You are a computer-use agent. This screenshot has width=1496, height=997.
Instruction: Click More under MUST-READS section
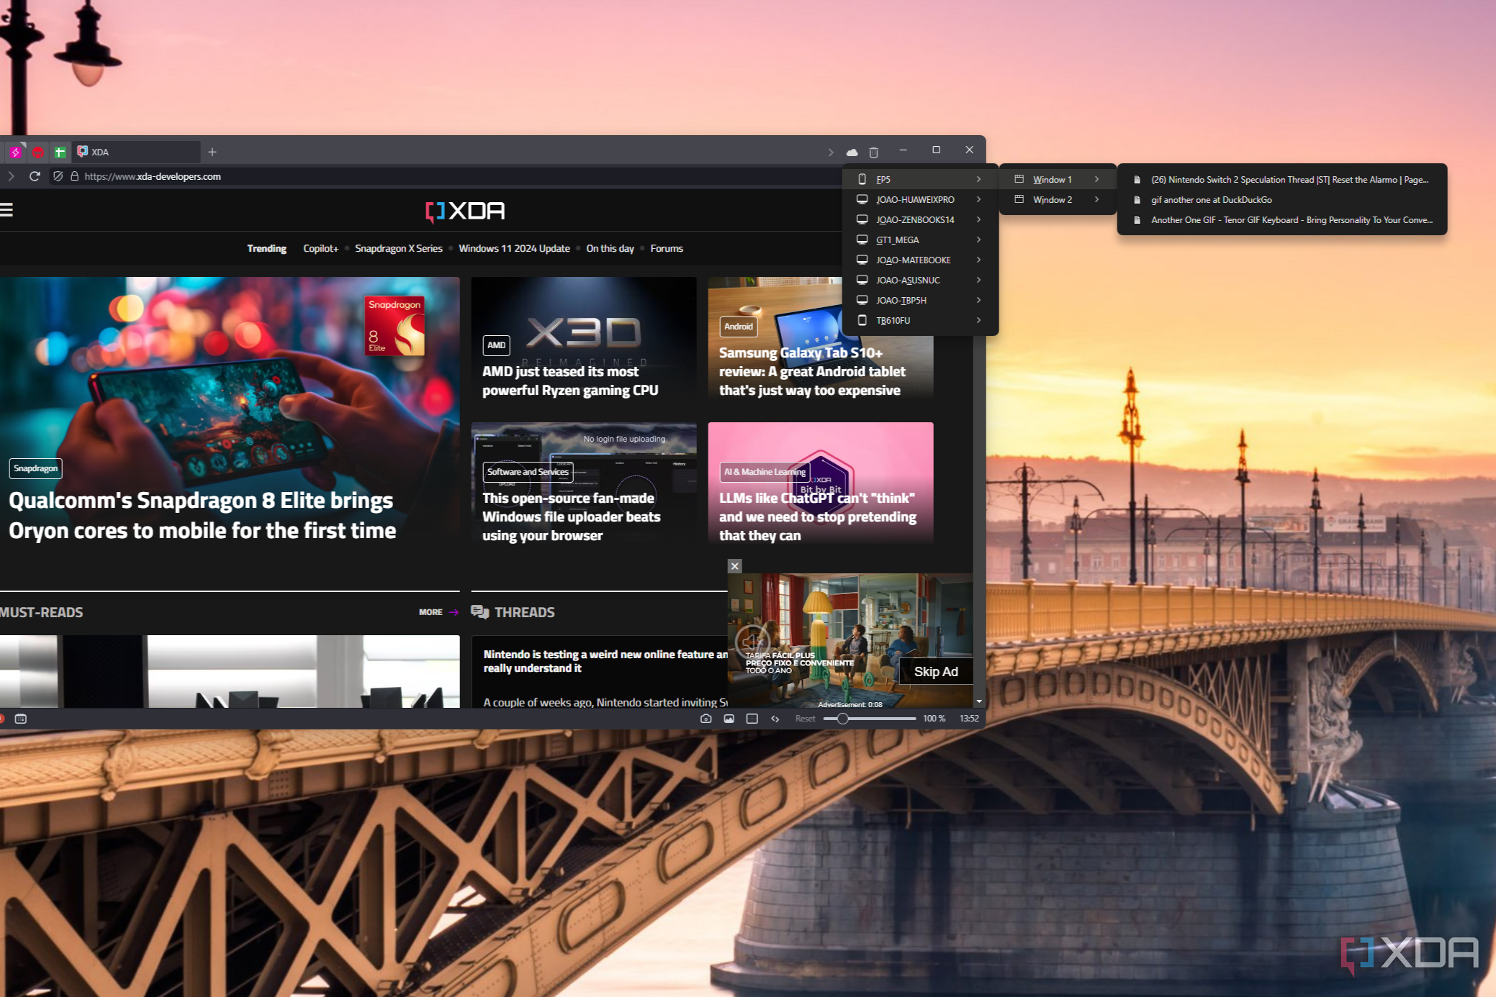coord(440,611)
